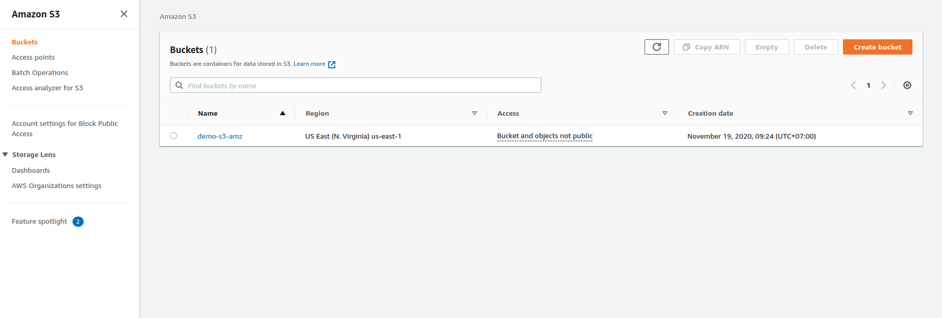This screenshot has height=318, width=942.
Task: Open Access analyzer for S3
Action: pyautogui.click(x=47, y=88)
